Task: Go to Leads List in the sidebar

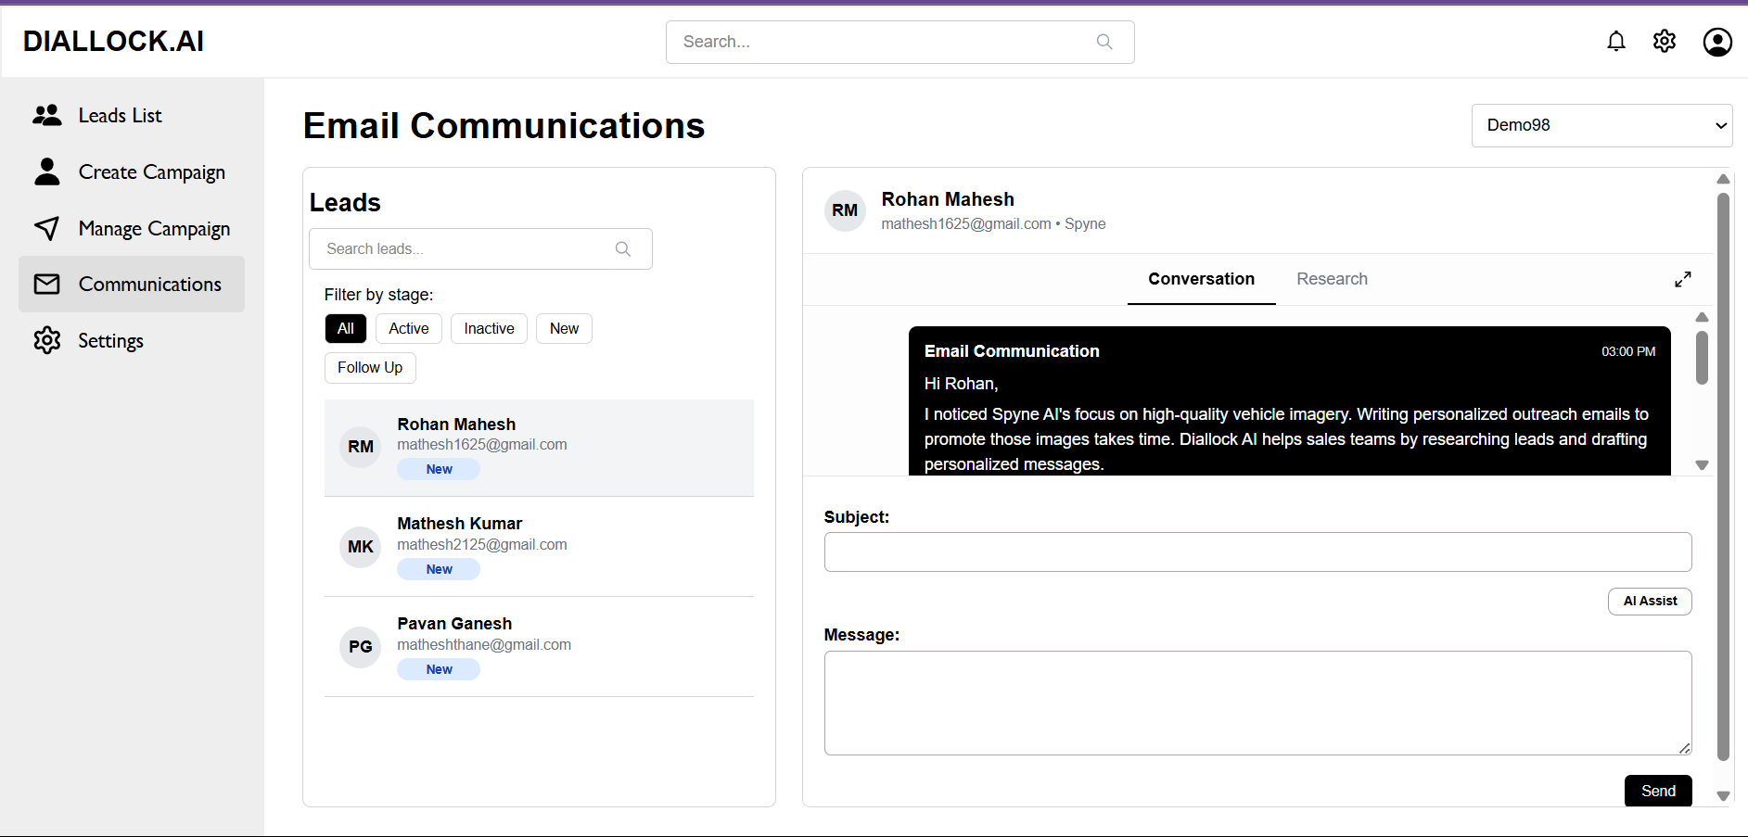Action: (132, 115)
